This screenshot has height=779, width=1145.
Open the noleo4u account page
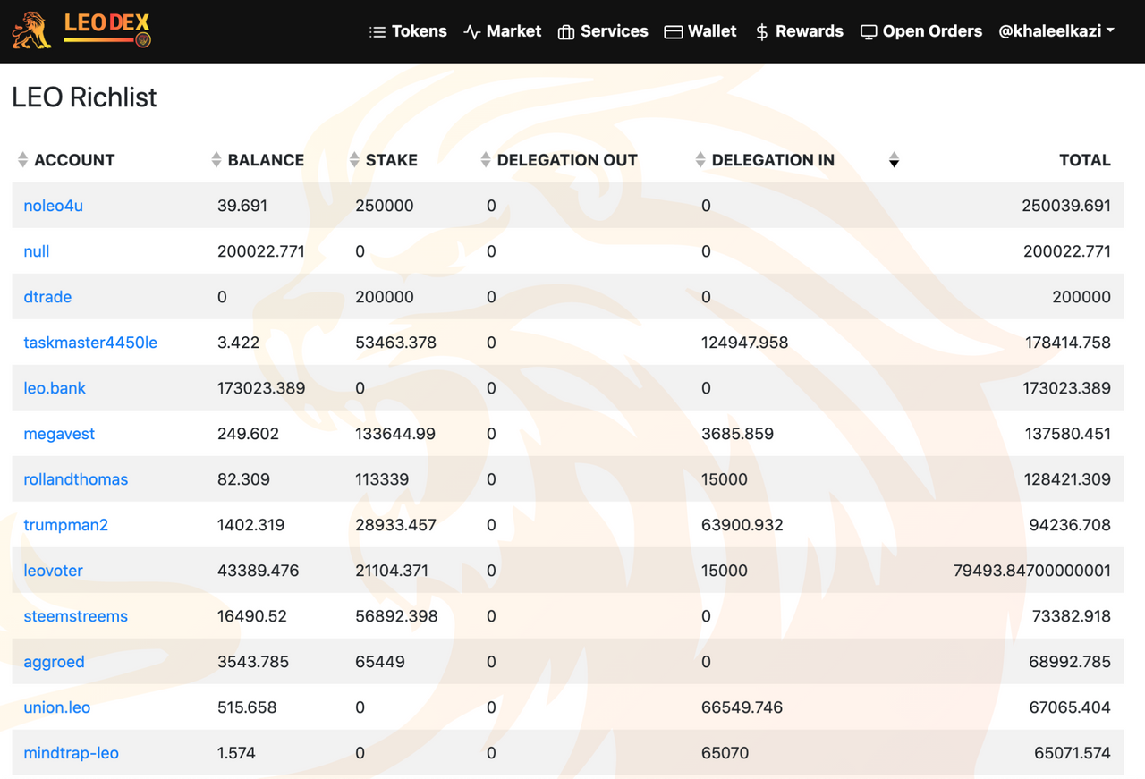[53, 205]
